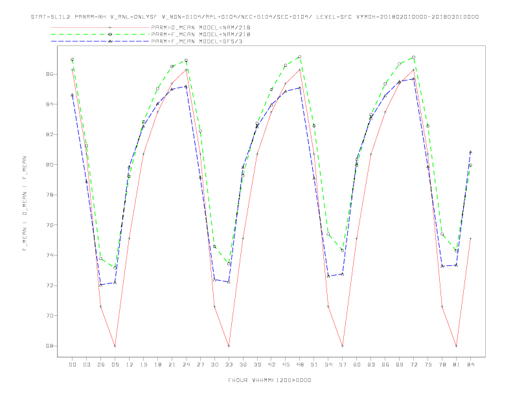The height and width of the screenshot is (397, 513).
Task: Click the blue dashed line legend sample
Action: (100, 42)
